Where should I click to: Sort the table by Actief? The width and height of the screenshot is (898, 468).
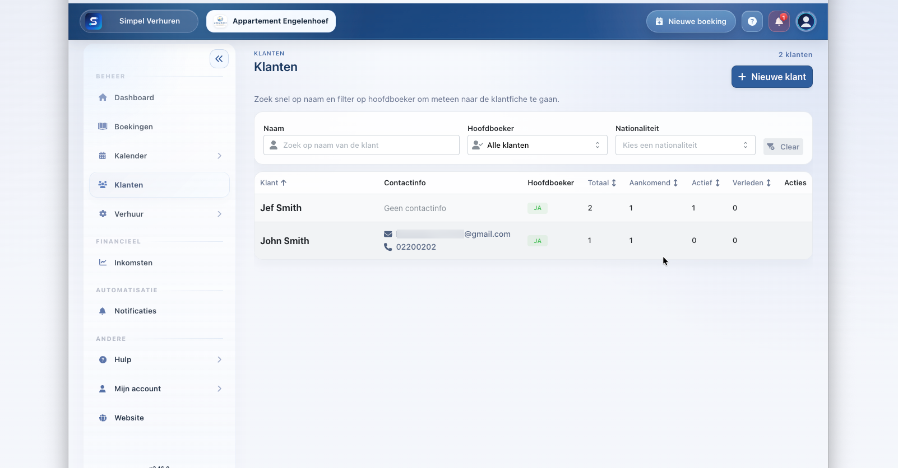(706, 183)
